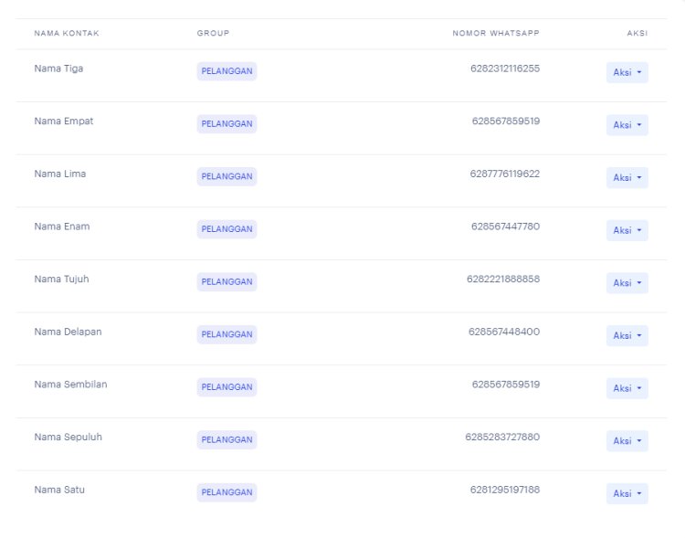The width and height of the screenshot is (685, 538).
Task: Show Aksi menu for Nama Sembilan
Action: [x=627, y=388]
